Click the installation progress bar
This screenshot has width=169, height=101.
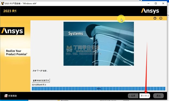[x=99, y=89]
